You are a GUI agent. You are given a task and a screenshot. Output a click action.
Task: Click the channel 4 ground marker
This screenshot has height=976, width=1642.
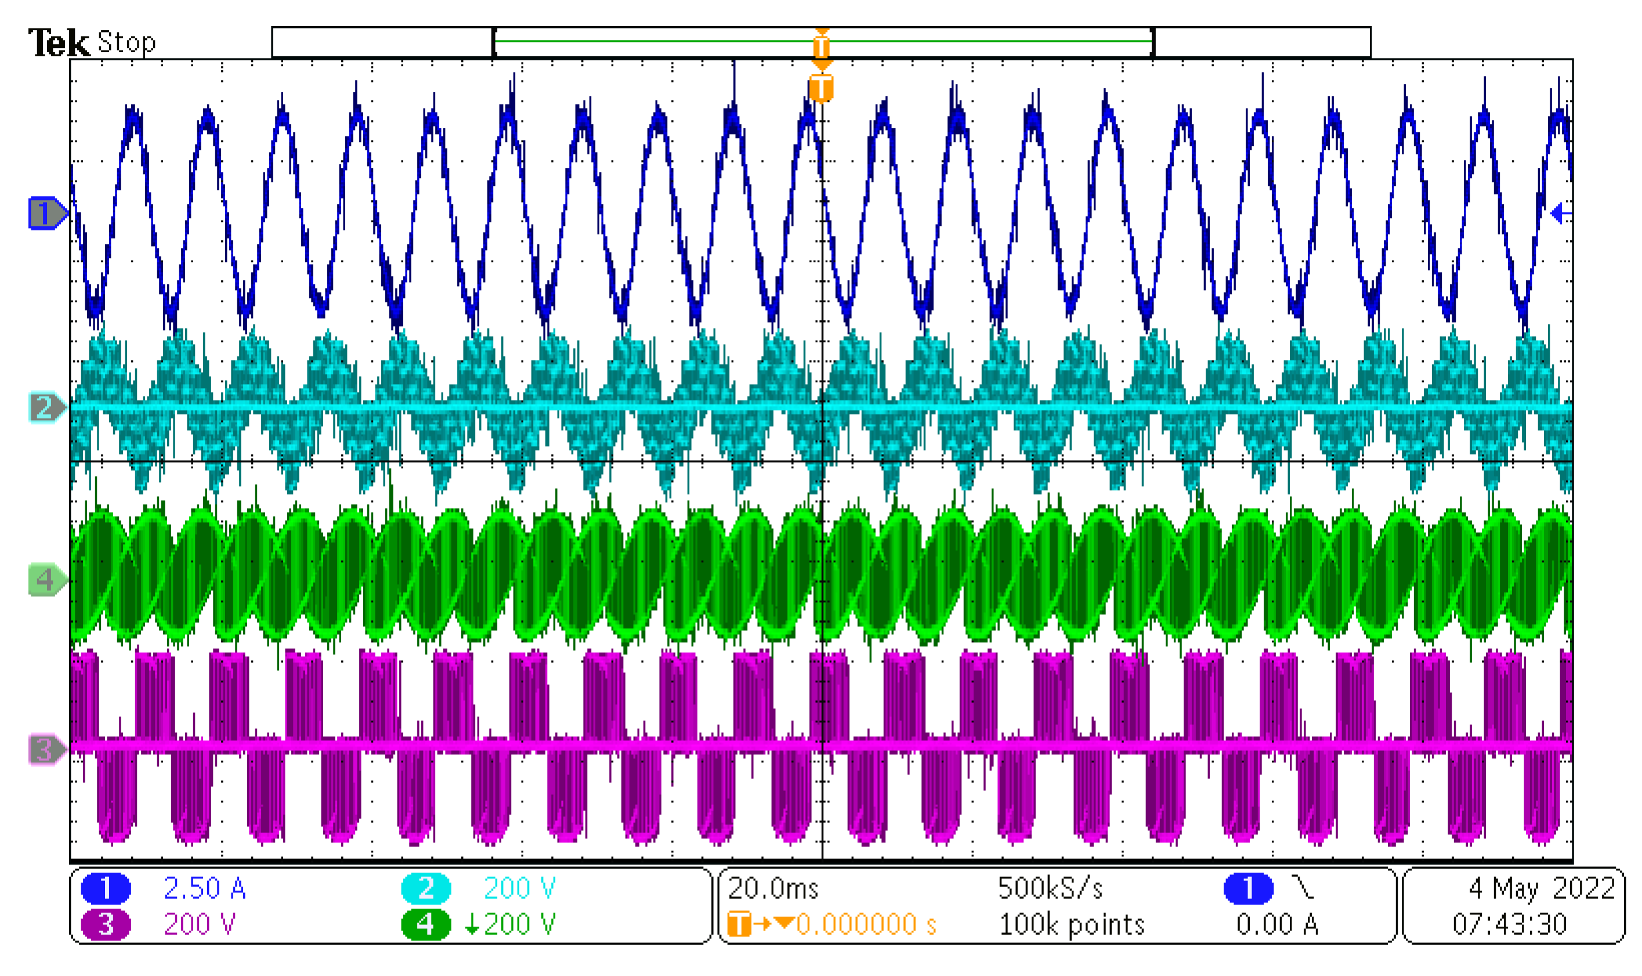(x=48, y=580)
